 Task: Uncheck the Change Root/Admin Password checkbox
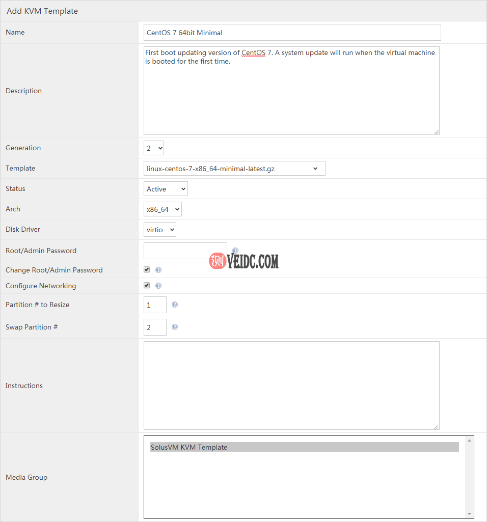(147, 269)
